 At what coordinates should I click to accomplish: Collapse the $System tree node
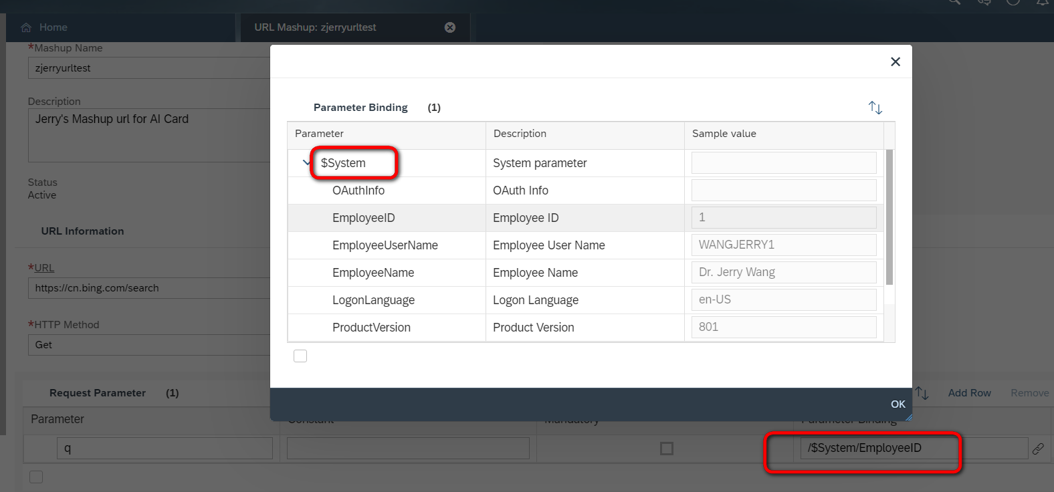[x=306, y=162]
